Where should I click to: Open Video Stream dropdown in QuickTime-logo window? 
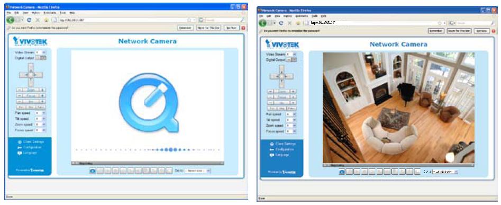coord(41,52)
